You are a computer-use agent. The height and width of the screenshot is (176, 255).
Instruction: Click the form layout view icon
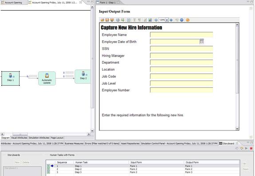tap(129, 20)
